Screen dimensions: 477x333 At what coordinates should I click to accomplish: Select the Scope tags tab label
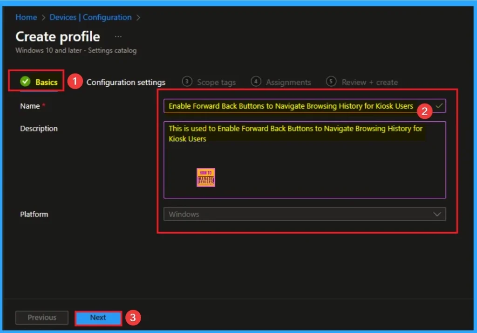point(216,83)
